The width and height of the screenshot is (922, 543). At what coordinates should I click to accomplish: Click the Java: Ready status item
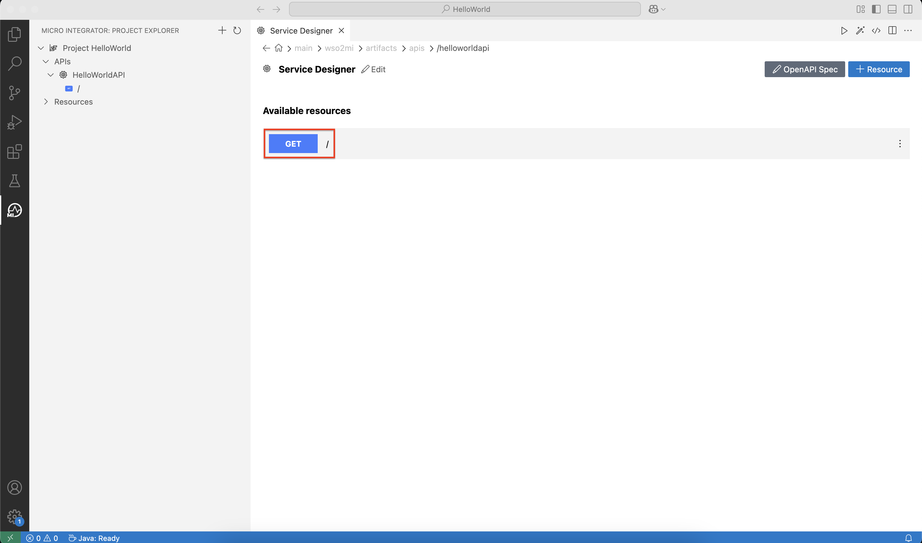click(x=94, y=538)
